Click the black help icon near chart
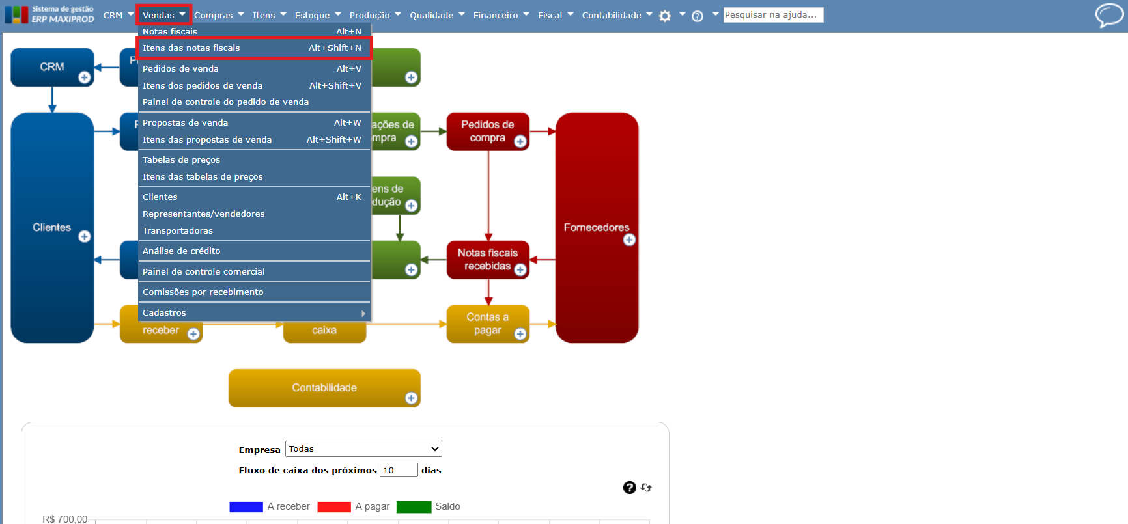 629,488
